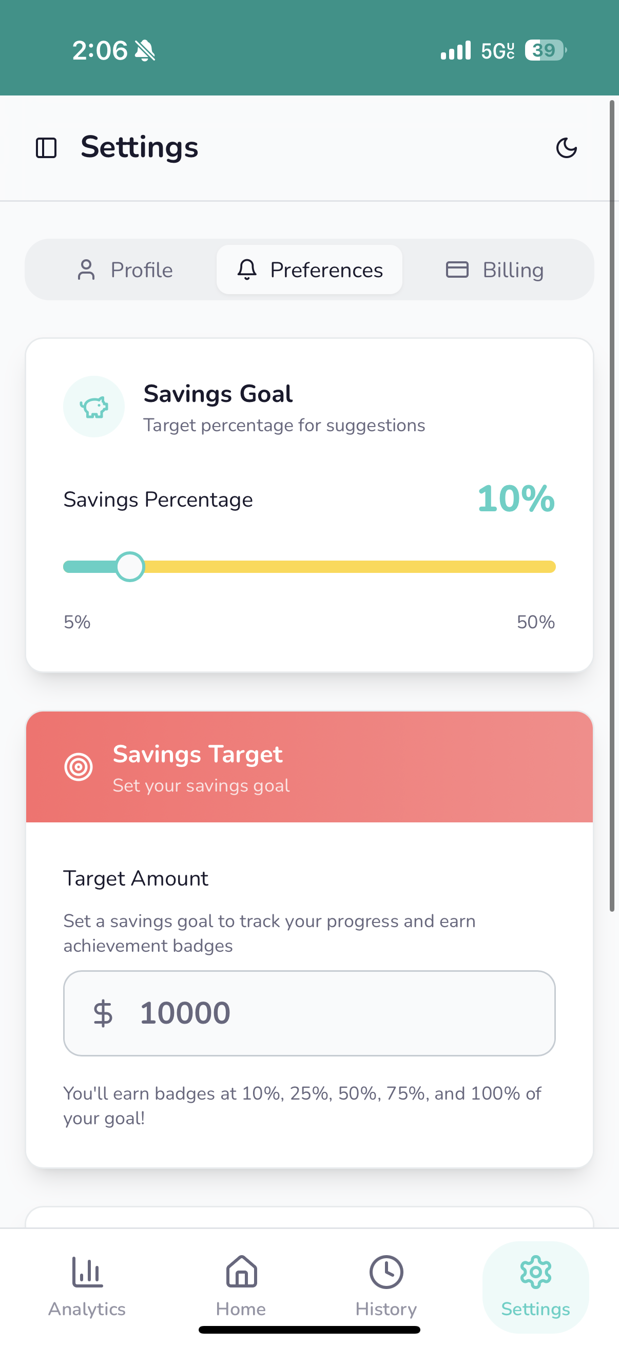Image resolution: width=619 pixels, height=1346 pixels.
Task: Click the piggy bank Savings Goal icon
Action: pos(94,407)
